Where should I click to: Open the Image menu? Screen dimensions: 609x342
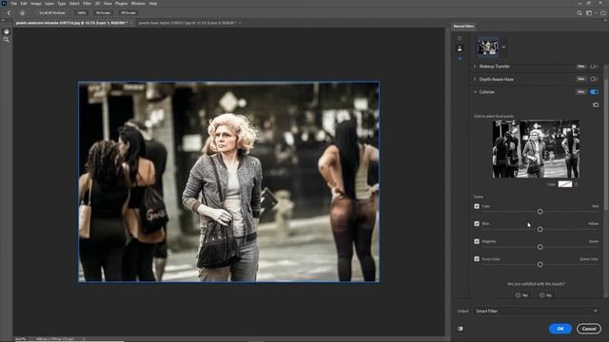tap(36, 4)
